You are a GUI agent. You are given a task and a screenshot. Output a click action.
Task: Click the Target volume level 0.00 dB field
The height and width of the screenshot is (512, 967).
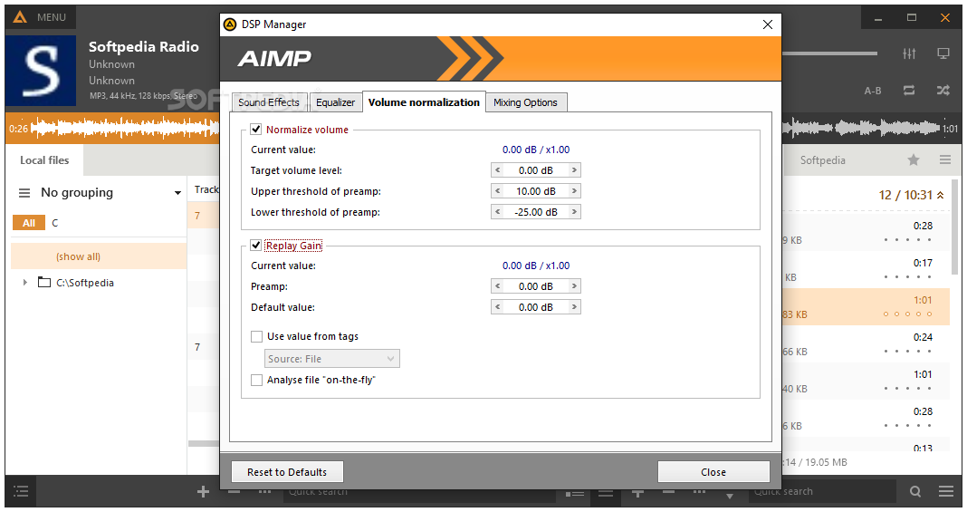pyautogui.click(x=536, y=170)
